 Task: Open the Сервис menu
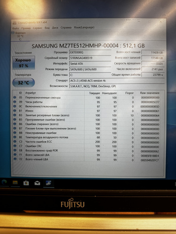tap(38, 28)
